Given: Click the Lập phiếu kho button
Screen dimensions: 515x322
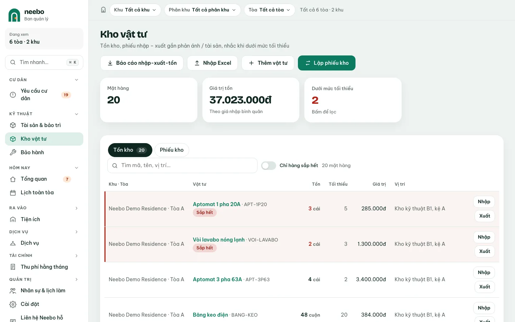Looking at the screenshot, I should 327,63.
